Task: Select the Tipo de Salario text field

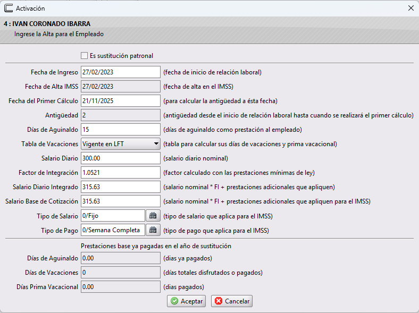Action: point(113,216)
